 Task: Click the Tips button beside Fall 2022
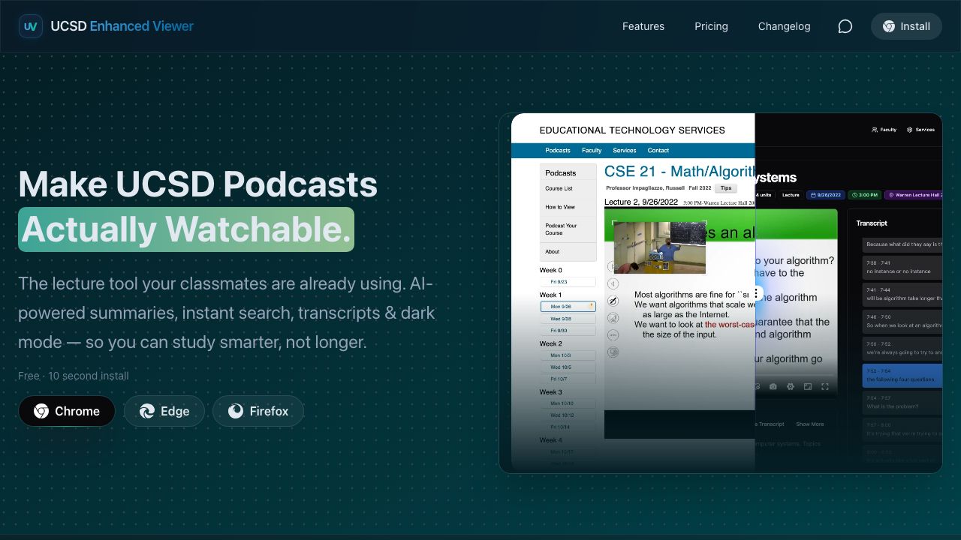click(x=725, y=188)
